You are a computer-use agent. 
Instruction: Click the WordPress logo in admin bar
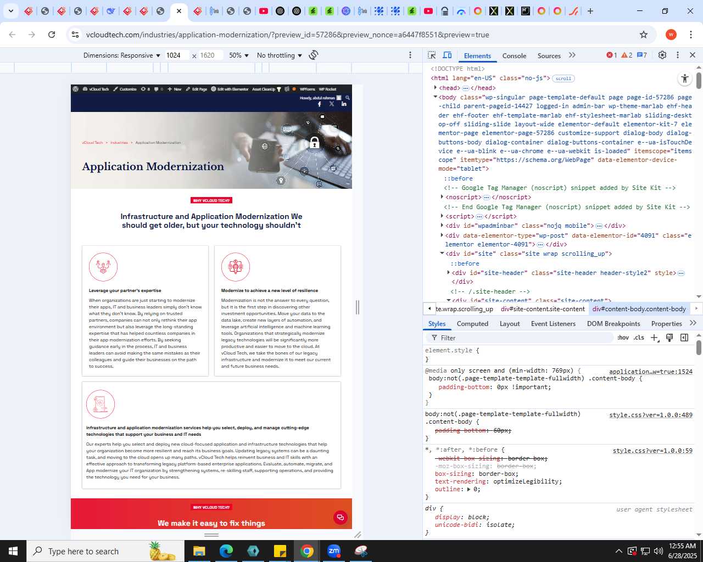click(76, 89)
